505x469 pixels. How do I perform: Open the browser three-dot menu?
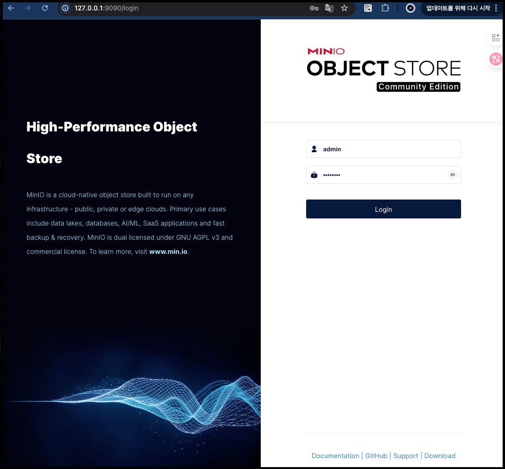[496, 8]
